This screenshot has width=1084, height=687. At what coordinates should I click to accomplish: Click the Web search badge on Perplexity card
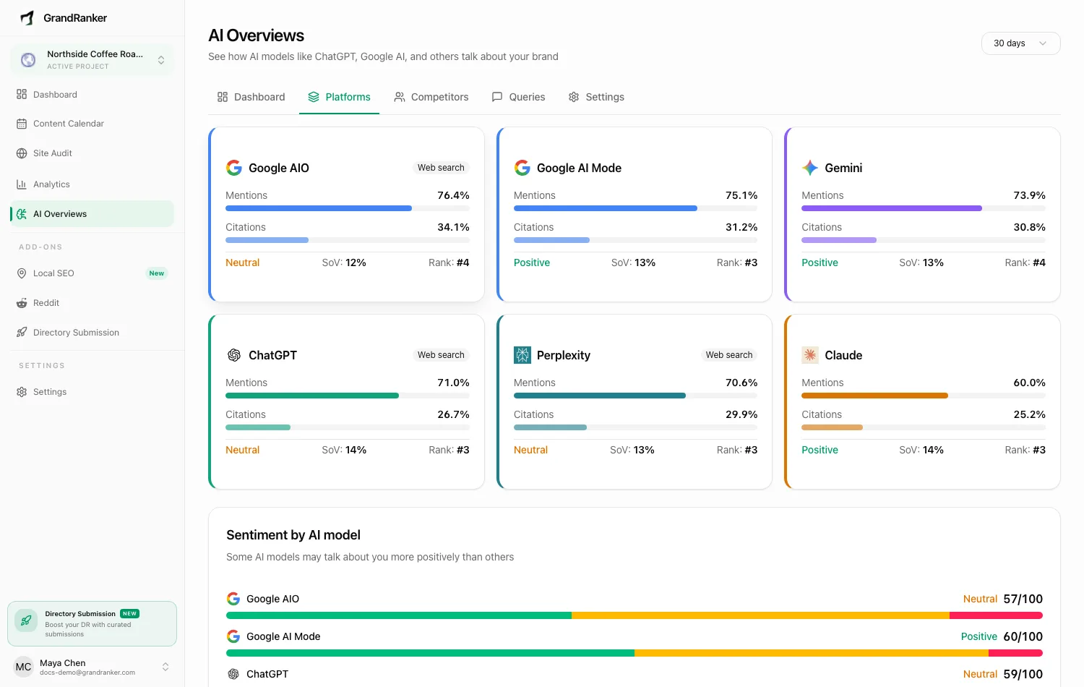(729, 355)
